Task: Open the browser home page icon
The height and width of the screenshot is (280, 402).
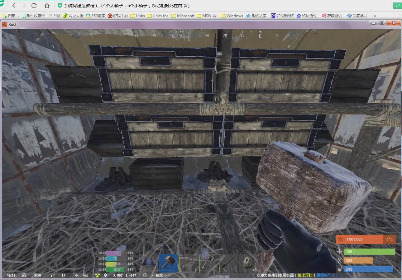Action: click(47, 6)
